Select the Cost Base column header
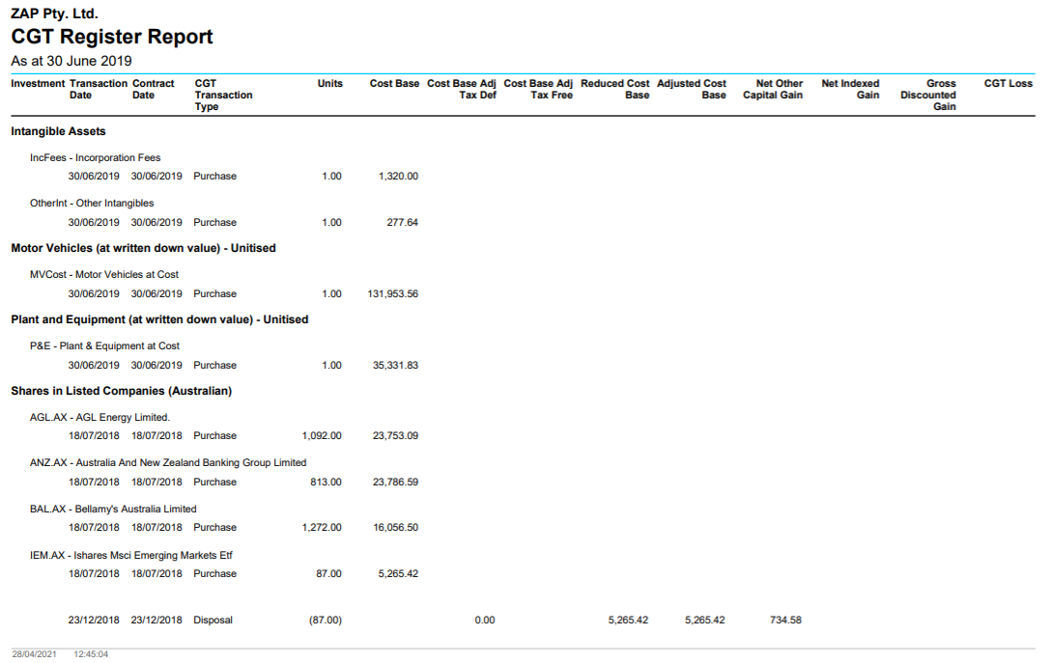This screenshot has width=1049, height=663. [x=394, y=84]
